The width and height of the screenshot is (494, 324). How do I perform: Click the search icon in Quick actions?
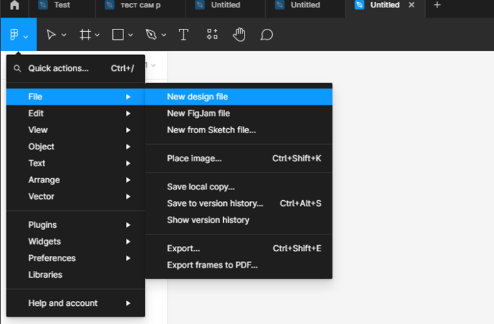[x=18, y=68]
